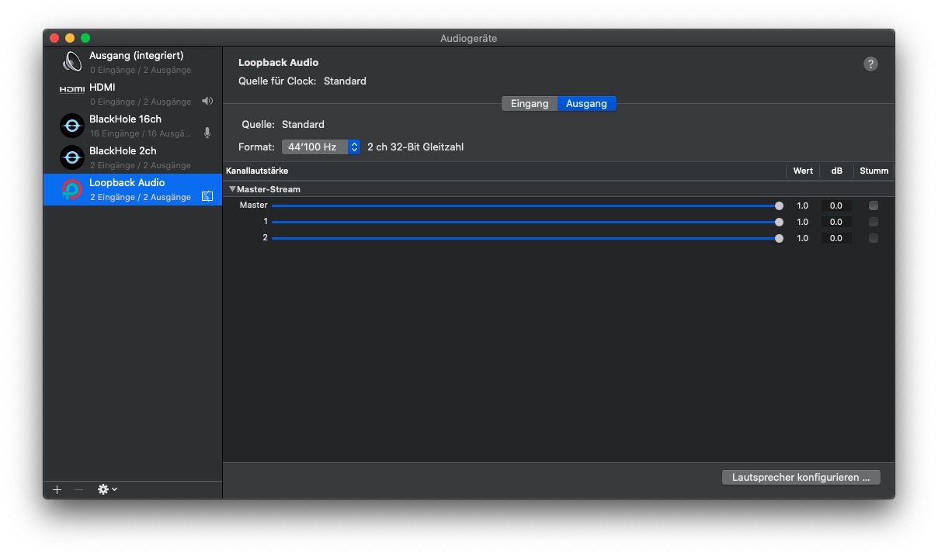Open the 44'100 Hz format dropdown

click(x=321, y=147)
